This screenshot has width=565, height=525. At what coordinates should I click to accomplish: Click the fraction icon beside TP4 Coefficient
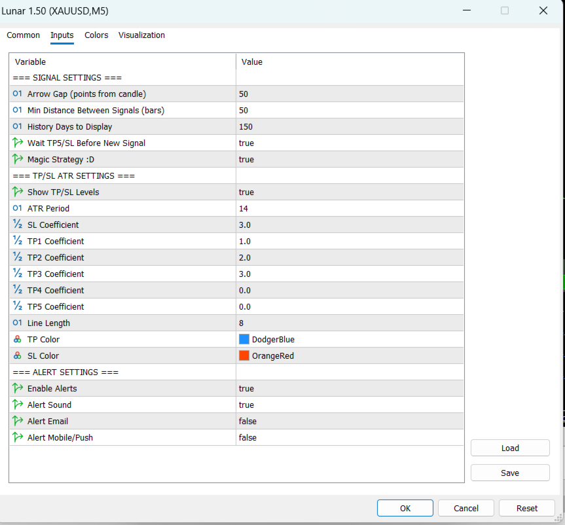click(17, 290)
